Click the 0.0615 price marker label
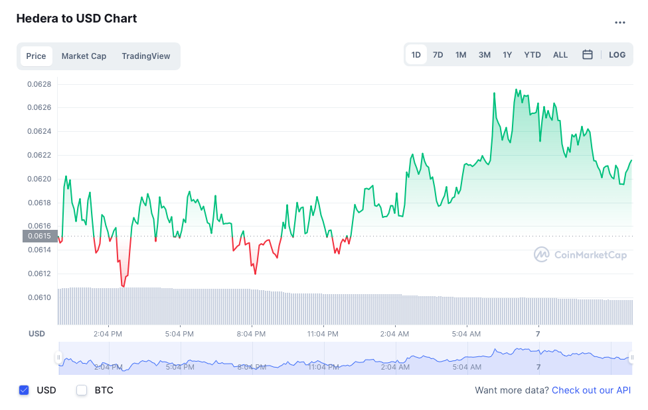This screenshot has width=648, height=410. tap(40, 236)
